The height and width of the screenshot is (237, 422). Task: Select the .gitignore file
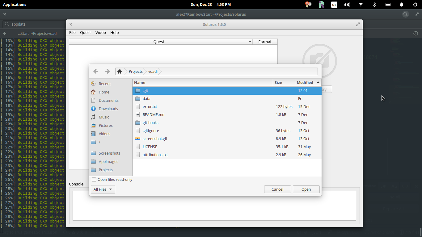(x=227, y=131)
